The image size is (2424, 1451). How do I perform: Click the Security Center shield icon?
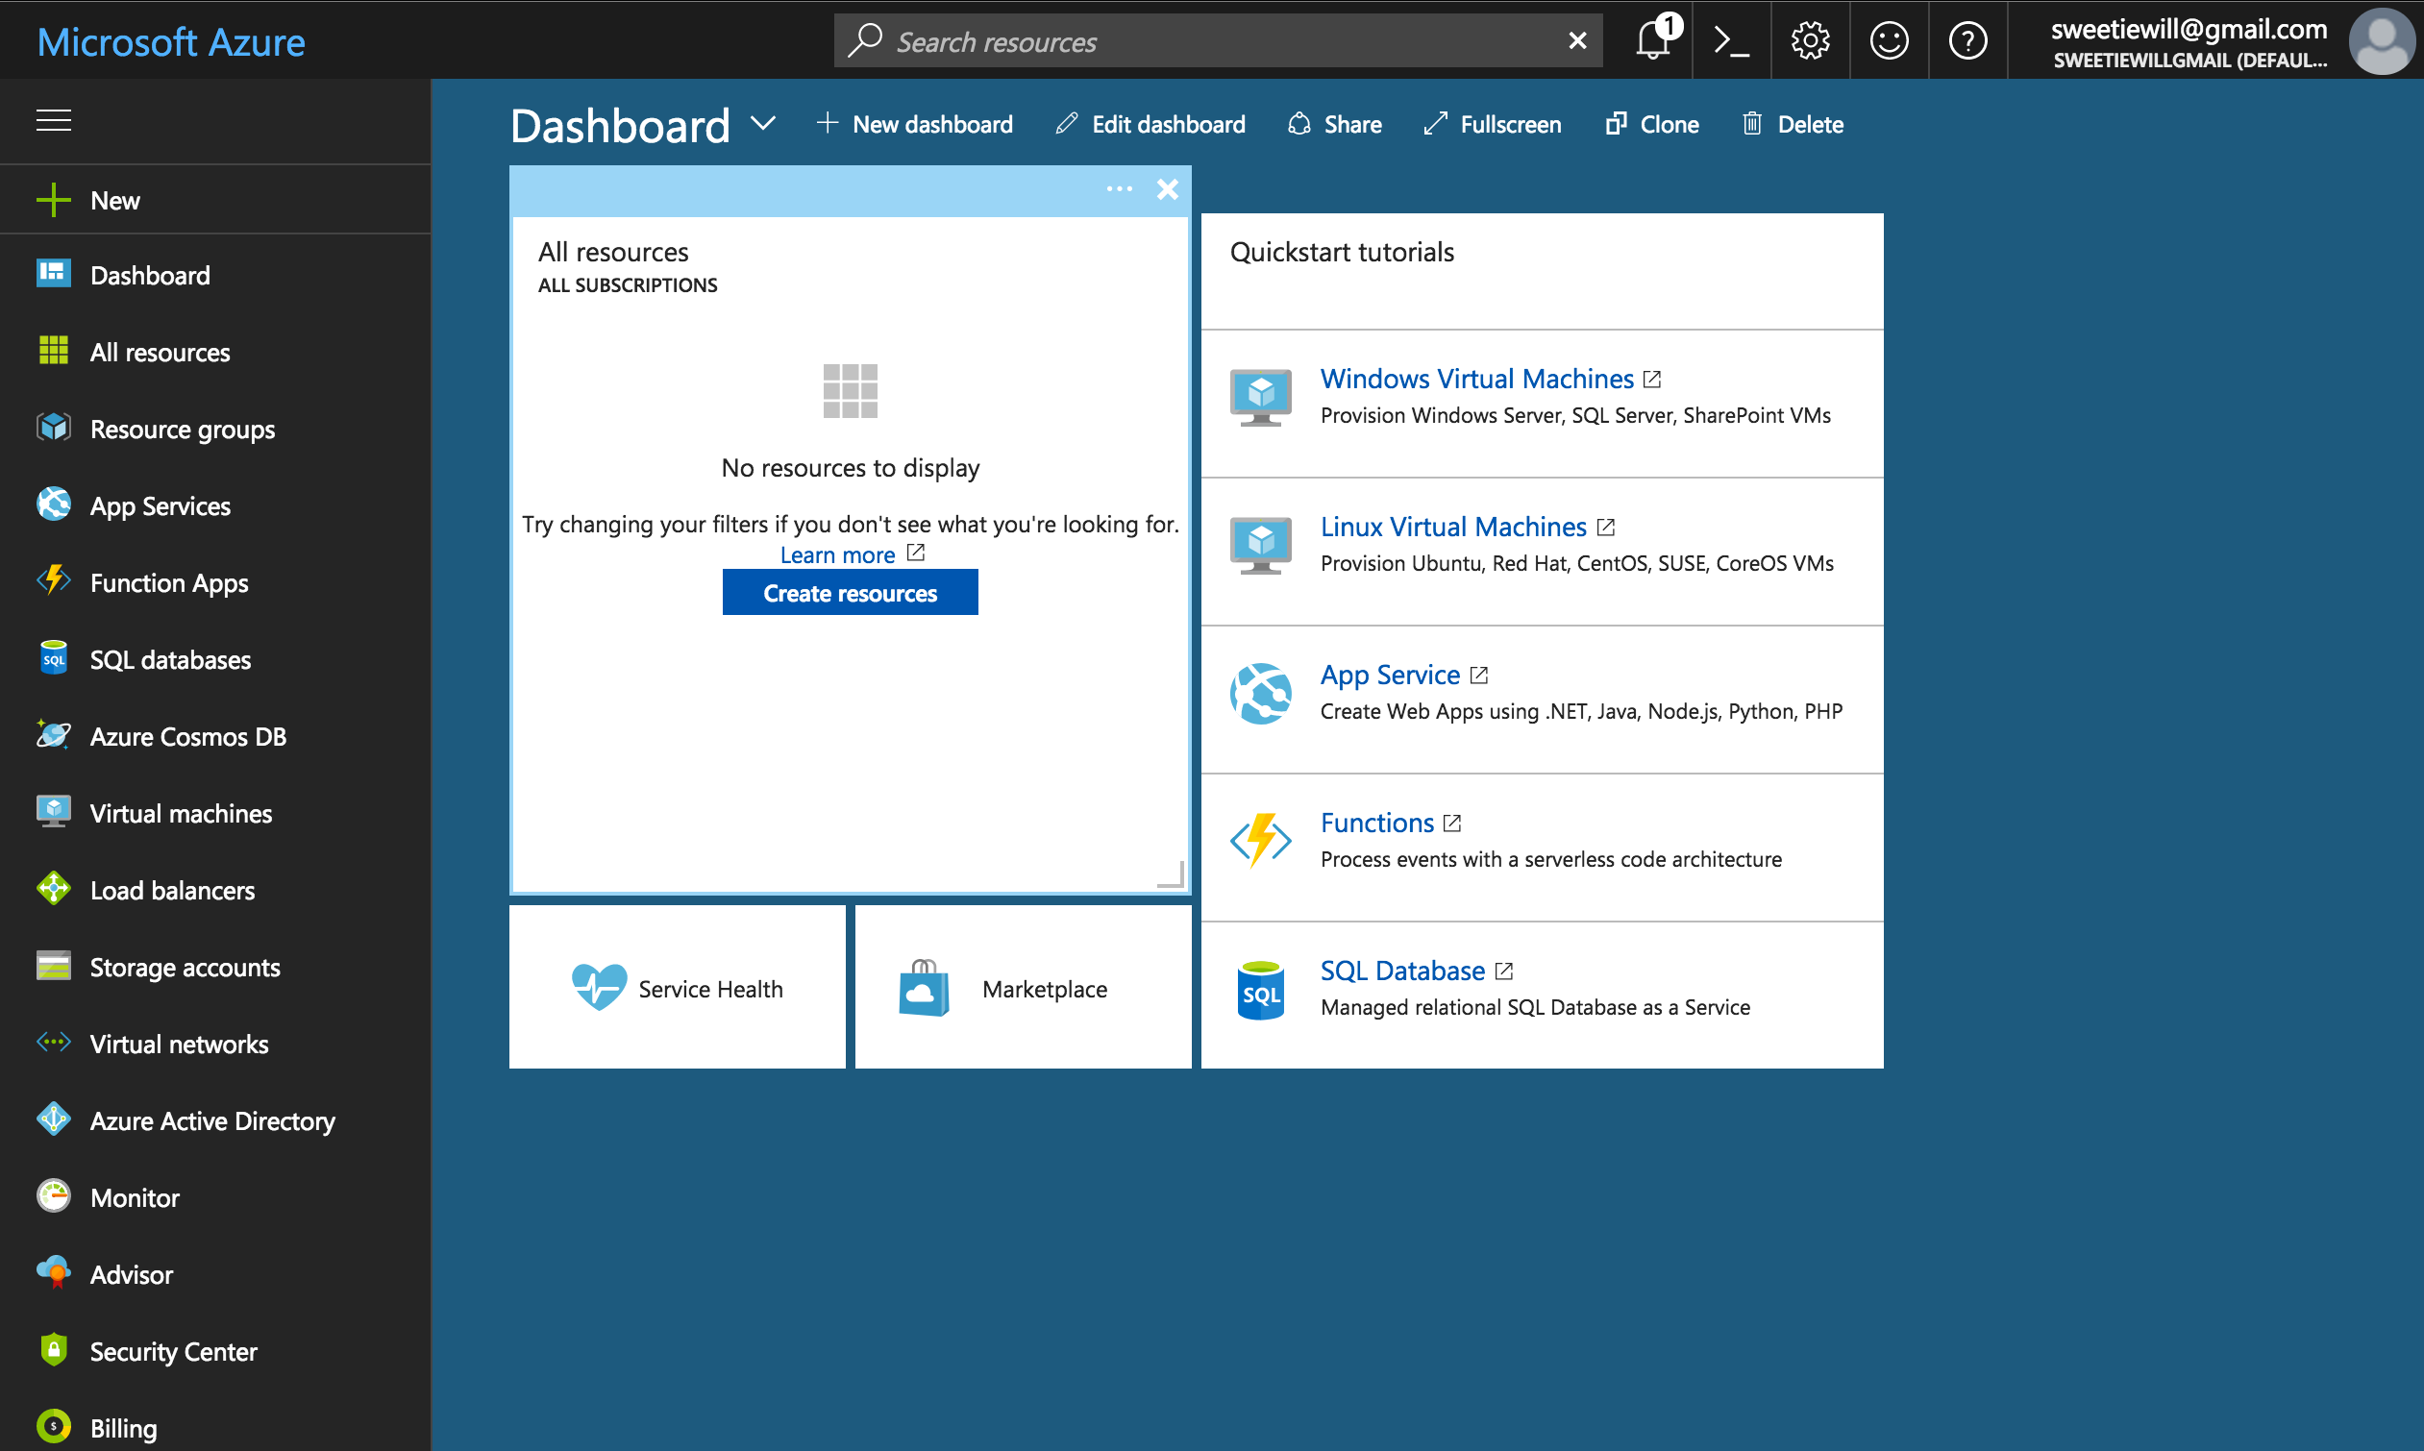[x=54, y=1350]
